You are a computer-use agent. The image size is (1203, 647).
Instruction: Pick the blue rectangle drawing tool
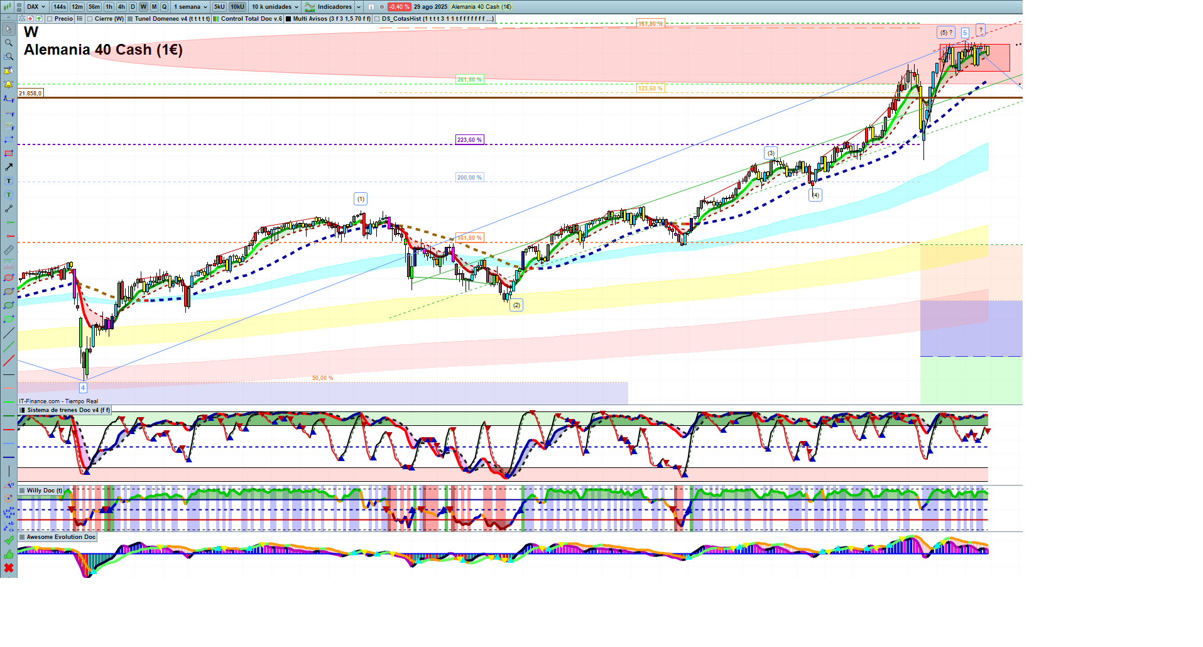[9, 139]
